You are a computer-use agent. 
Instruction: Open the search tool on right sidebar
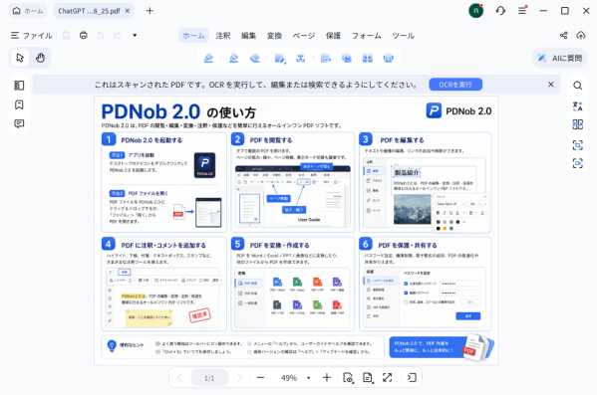578,86
